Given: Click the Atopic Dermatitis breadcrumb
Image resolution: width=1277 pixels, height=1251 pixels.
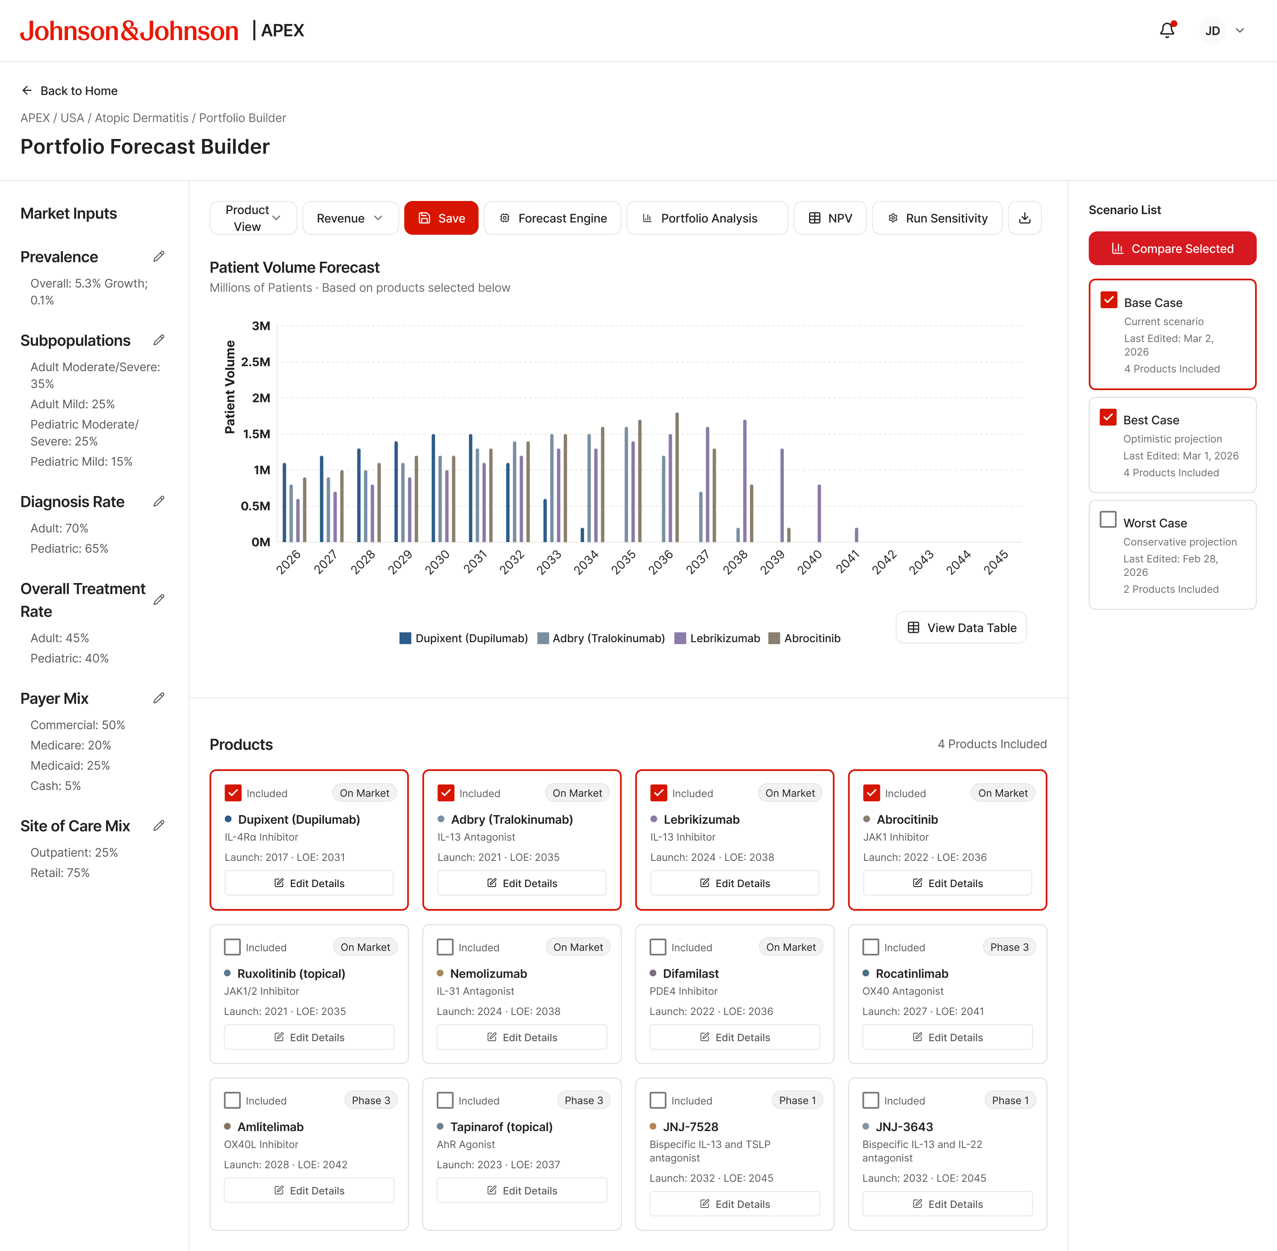Looking at the screenshot, I should coord(141,118).
